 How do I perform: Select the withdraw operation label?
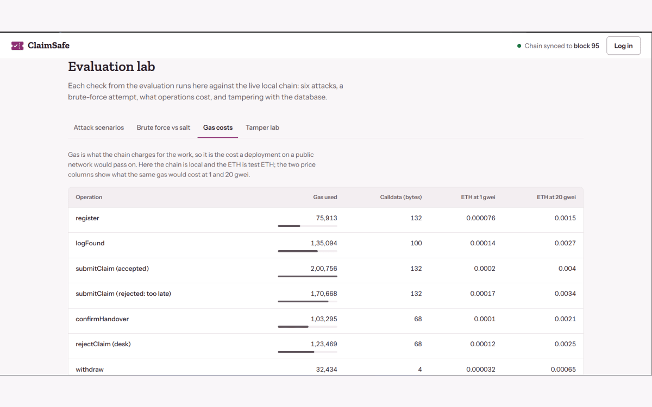(90, 370)
